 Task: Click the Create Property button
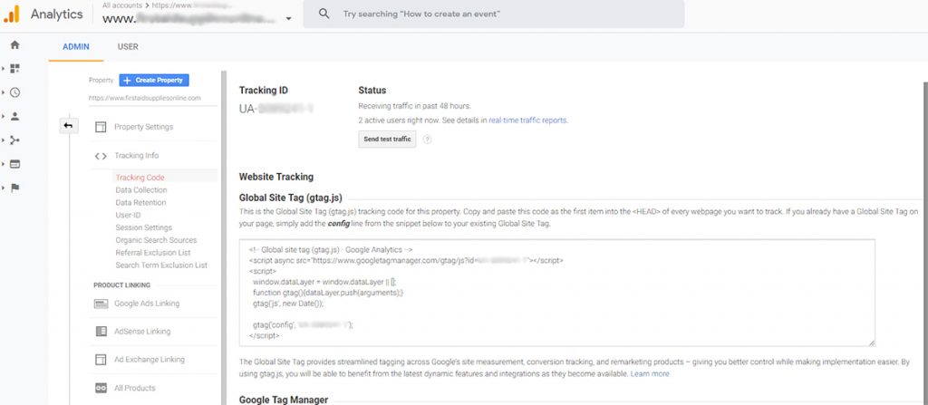click(154, 80)
